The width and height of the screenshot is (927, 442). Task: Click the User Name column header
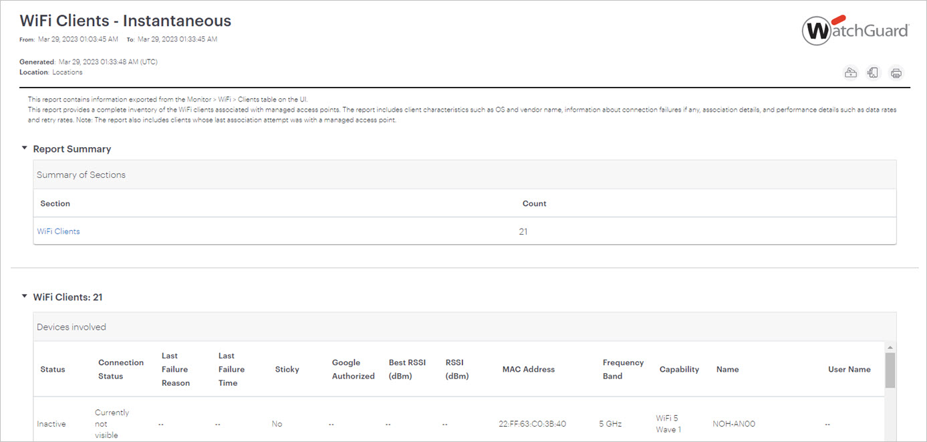point(849,369)
